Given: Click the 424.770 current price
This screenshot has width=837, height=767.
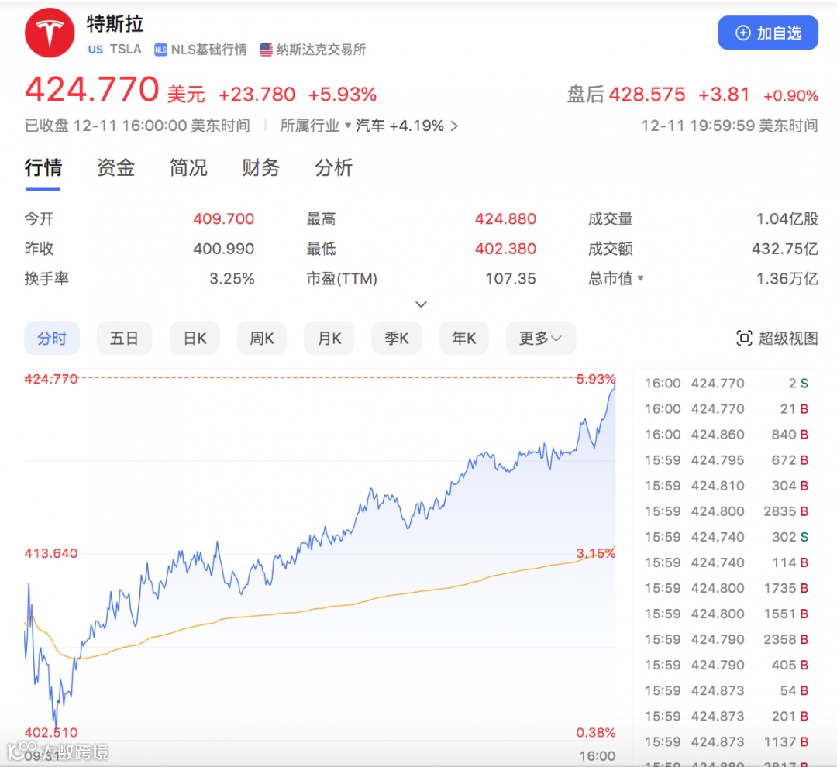Looking at the screenshot, I should coord(91,89).
